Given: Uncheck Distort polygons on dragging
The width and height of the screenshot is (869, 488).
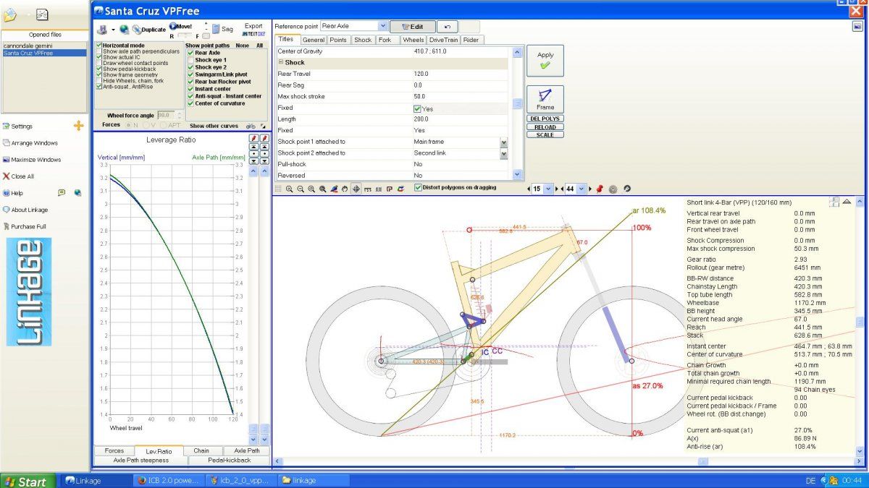Looking at the screenshot, I should 419,188.
